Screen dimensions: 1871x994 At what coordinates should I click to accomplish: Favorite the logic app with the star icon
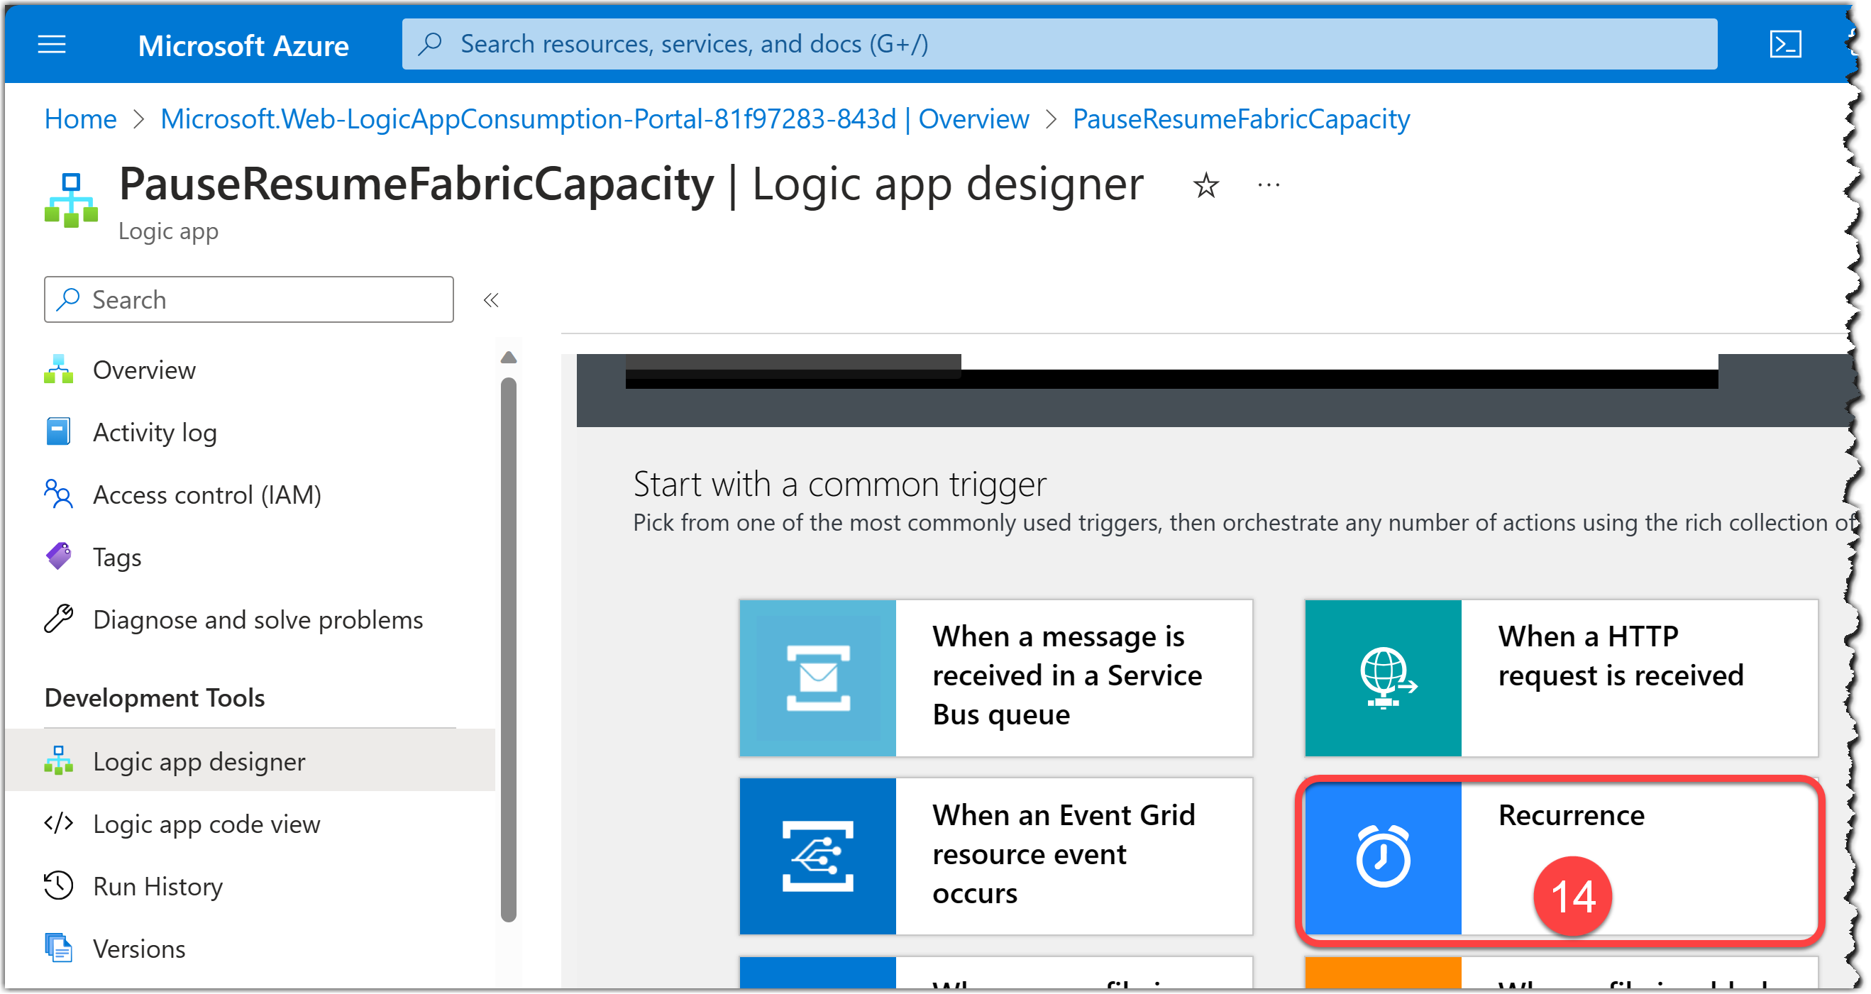(1206, 186)
